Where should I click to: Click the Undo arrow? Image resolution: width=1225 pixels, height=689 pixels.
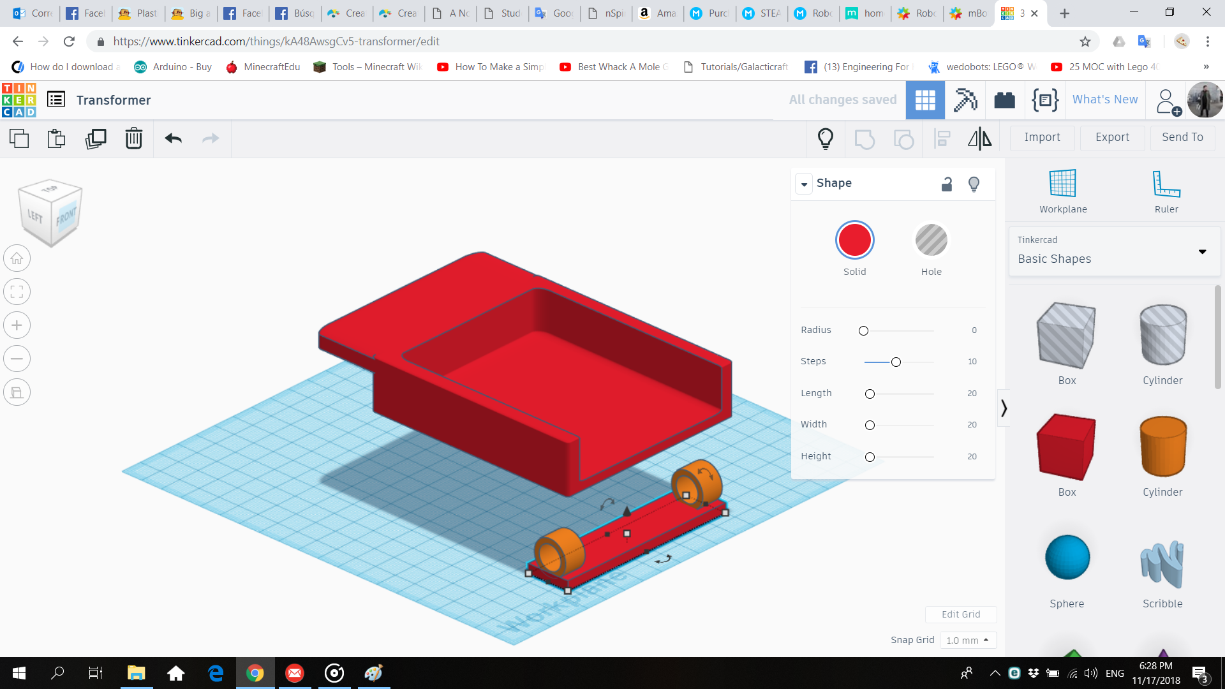pyautogui.click(x=173, y=138)
